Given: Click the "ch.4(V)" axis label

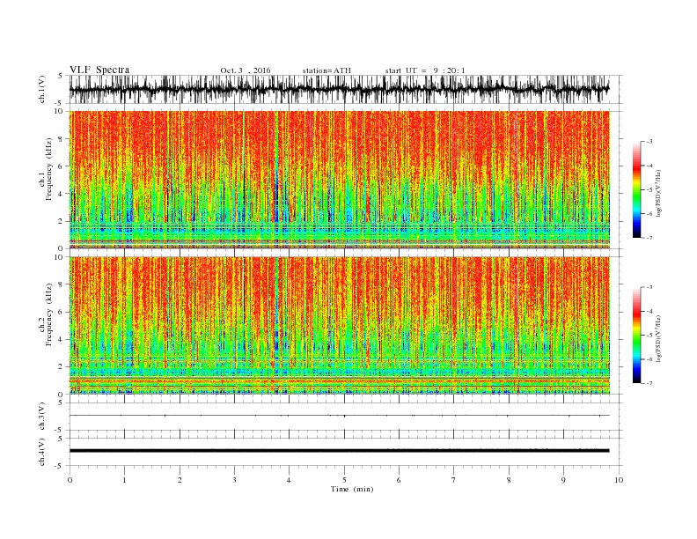Looking at the screenshot, I should click(x=42, y=452).
